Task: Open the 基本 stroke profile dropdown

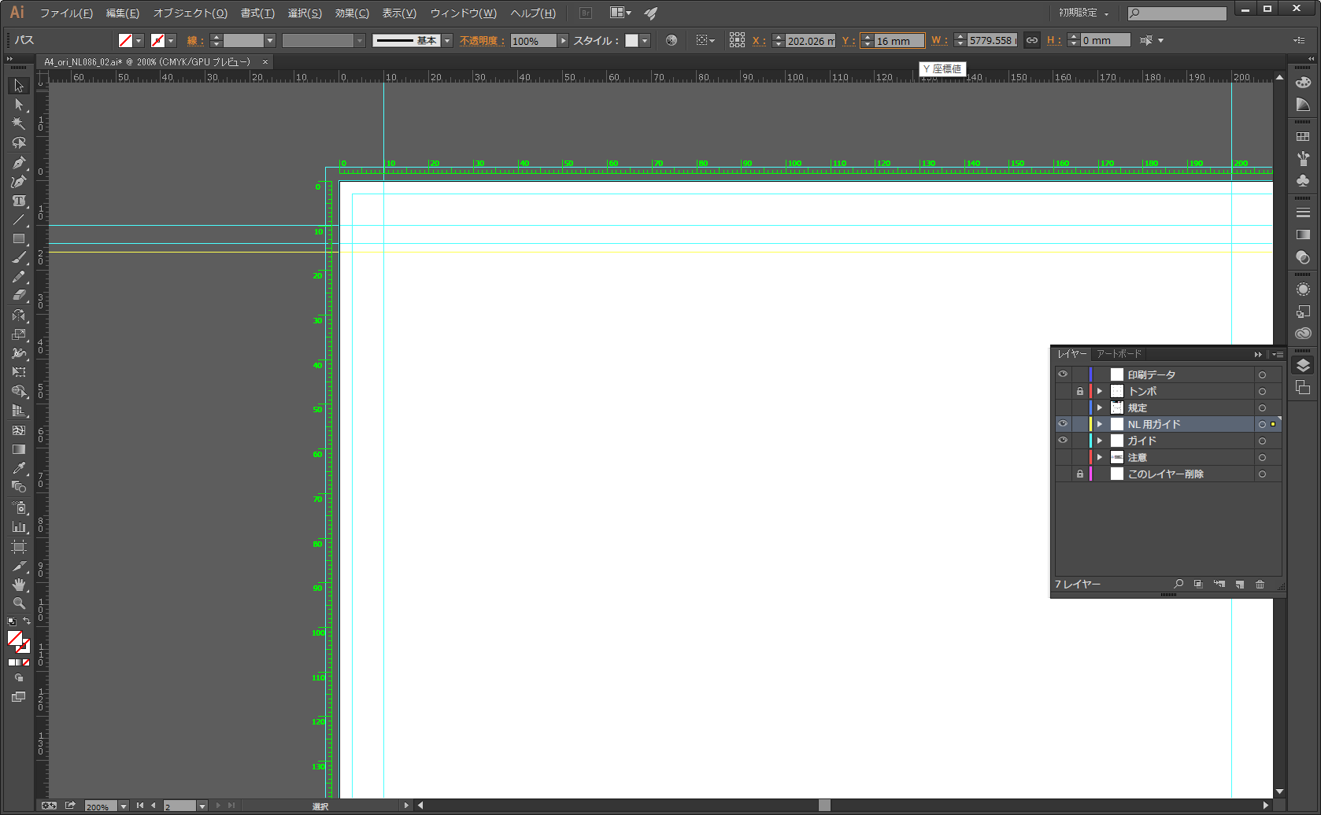Action: (447, 41)
